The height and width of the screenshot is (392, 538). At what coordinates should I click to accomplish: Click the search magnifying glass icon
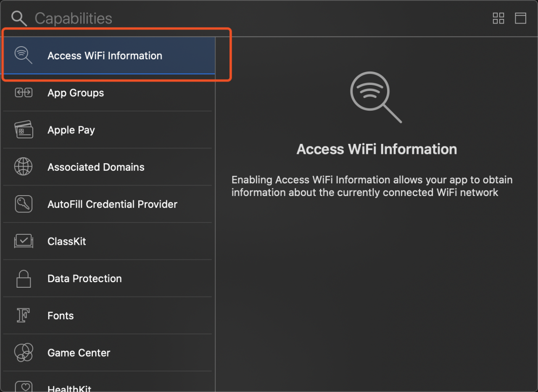point(19,19)
